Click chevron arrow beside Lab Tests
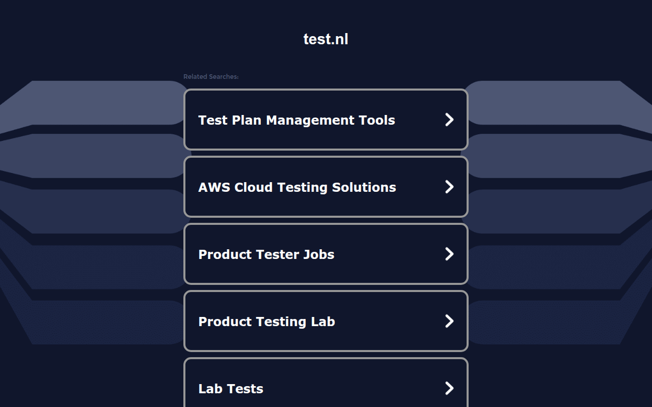652x407 pixels. pyautogui.click(x=449, y=388)
